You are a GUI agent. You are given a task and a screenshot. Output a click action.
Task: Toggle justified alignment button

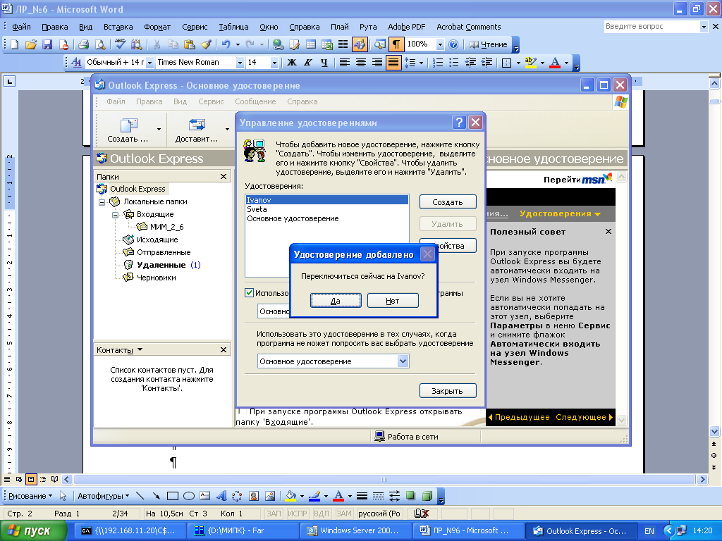[x=393, y=63]
